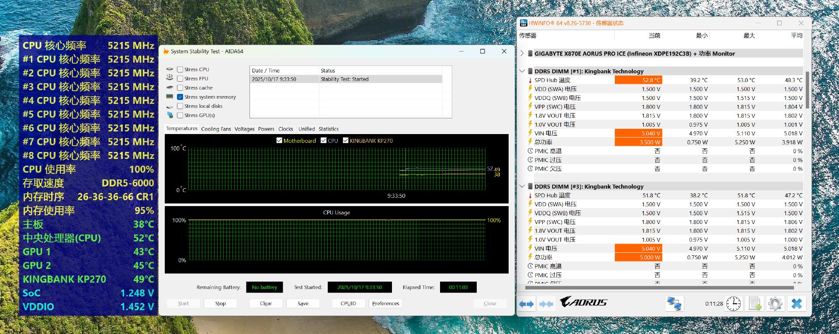Enable the Stress CPU checkbox
The image size is (839, 334).
coord(180,69)
